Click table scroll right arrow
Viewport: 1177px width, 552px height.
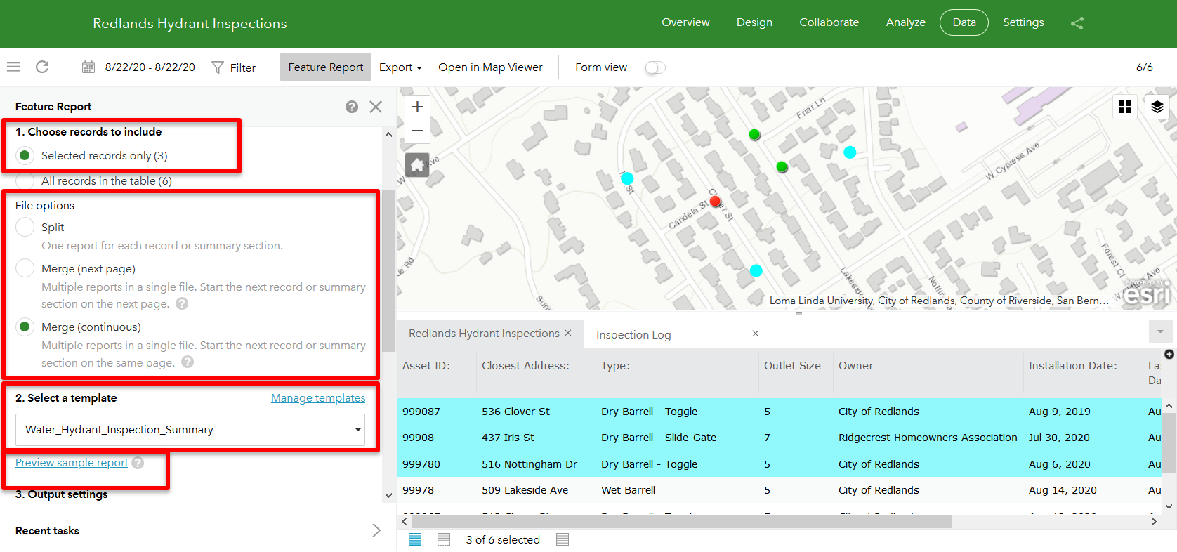(x=1154, y=522)
